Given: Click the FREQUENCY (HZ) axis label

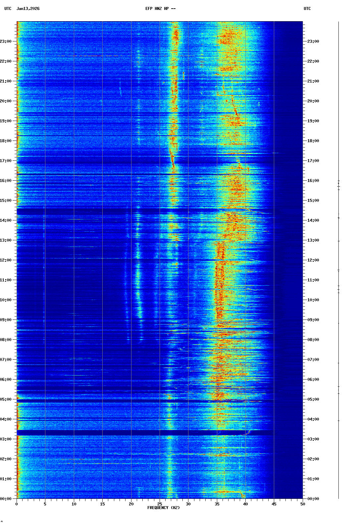Looking at the screenshot, I should pyautogui.click(x=164, y=508).
